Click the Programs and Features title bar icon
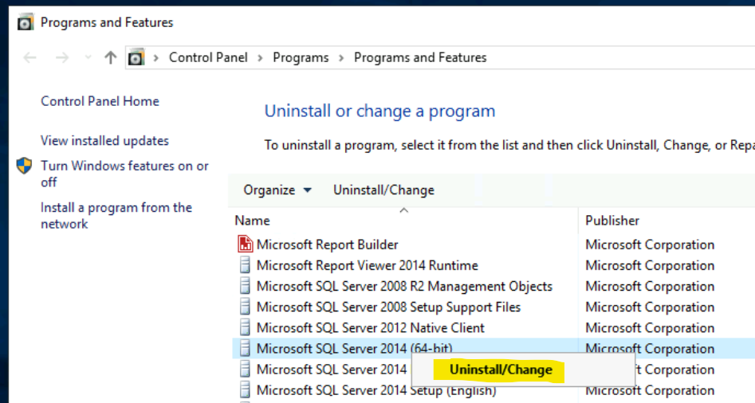Image resolution: width=755 pixels, height=403 pixels. [x=25, y=22]
